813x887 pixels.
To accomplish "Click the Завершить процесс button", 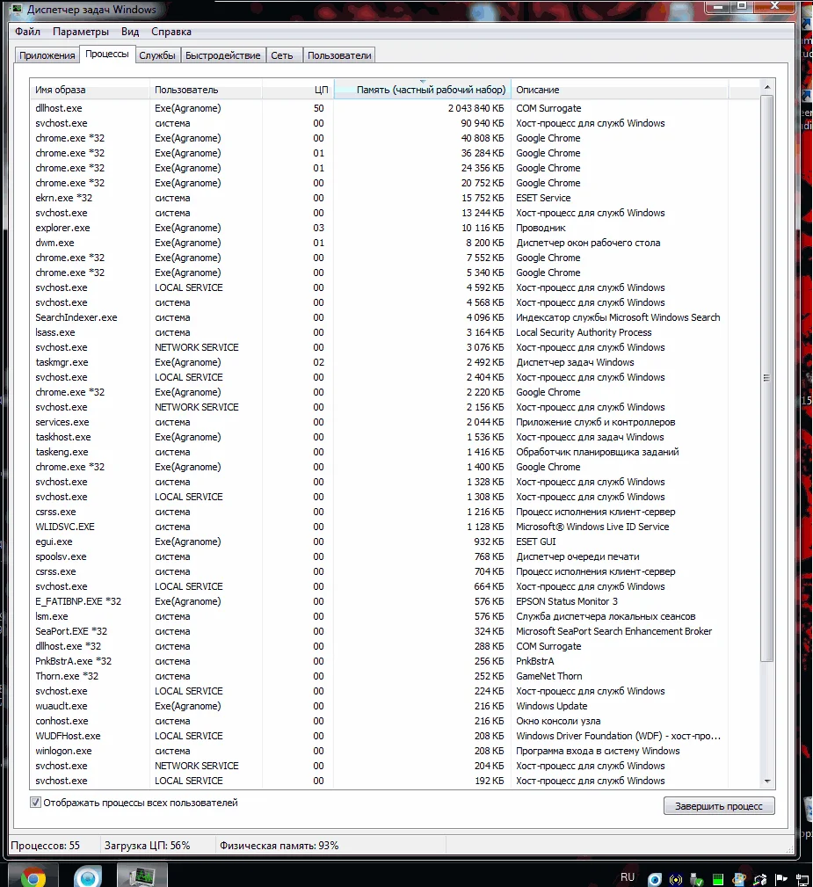I will [719, 805].
